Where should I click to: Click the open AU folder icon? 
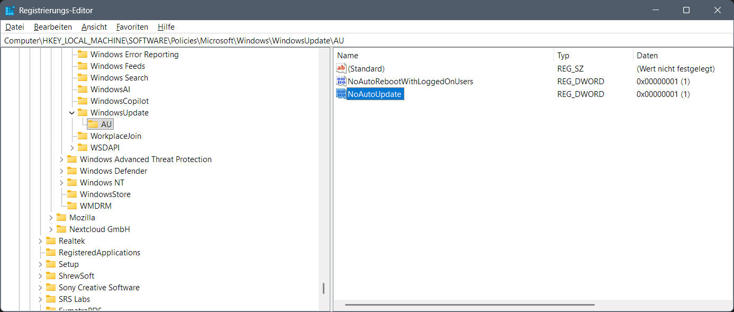(93, 124)
